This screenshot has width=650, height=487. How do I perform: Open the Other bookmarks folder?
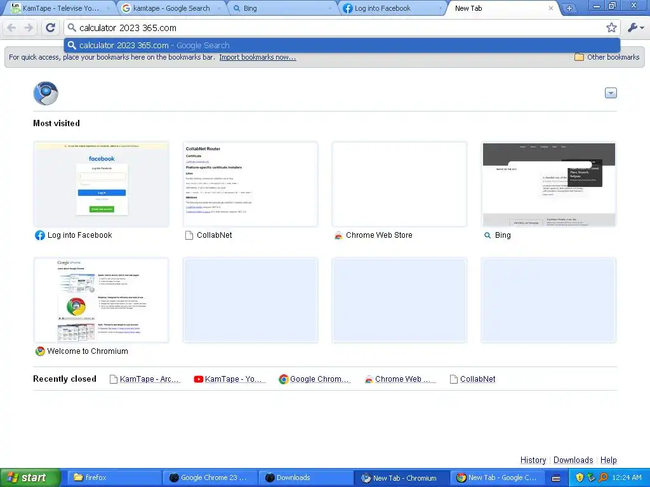[x=607, y=57]
